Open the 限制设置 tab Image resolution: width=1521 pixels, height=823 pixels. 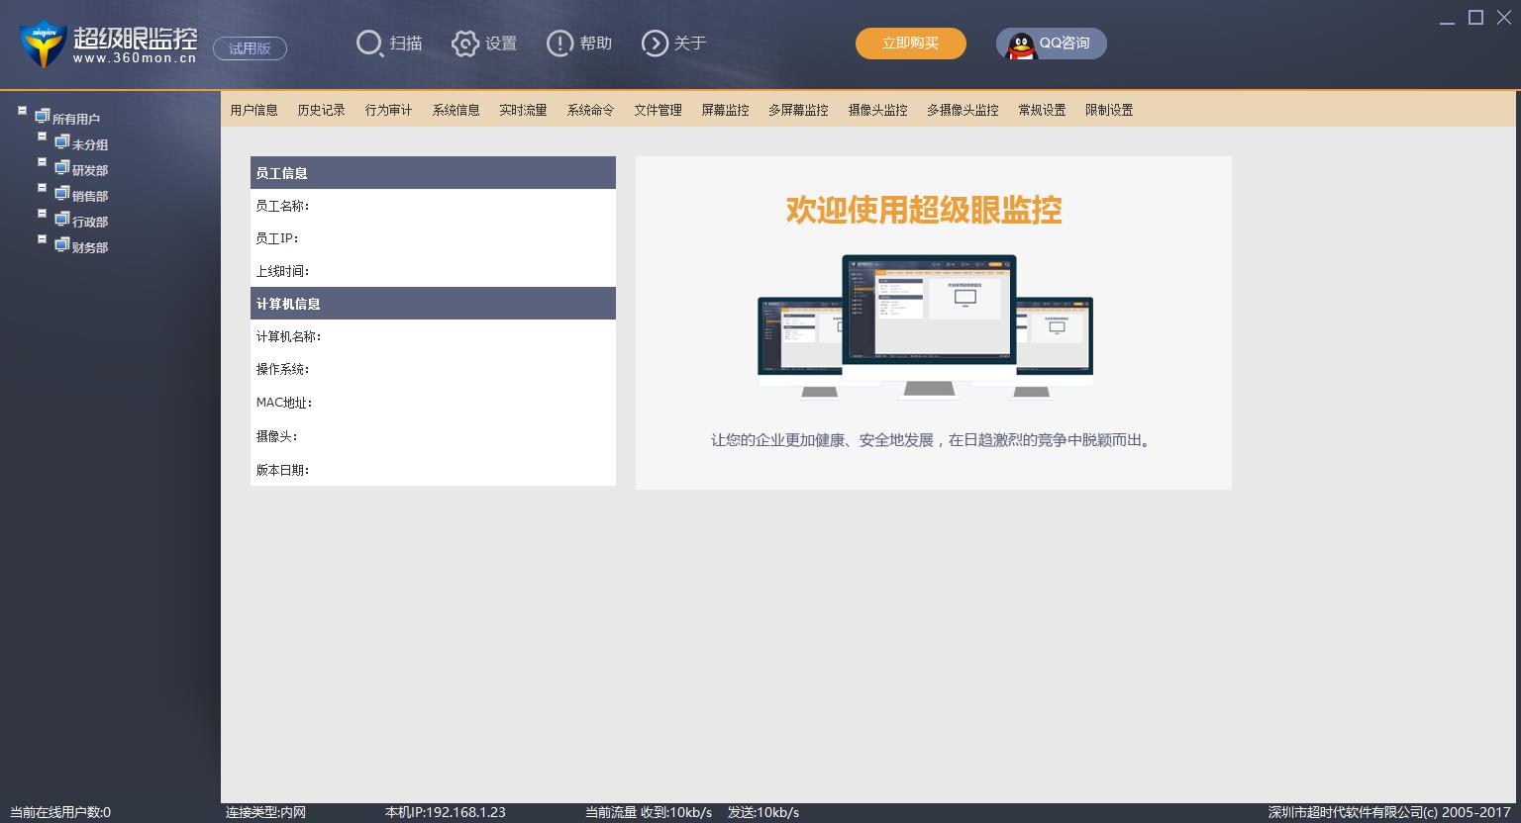pyautogui.click(x=1108, y=110)
